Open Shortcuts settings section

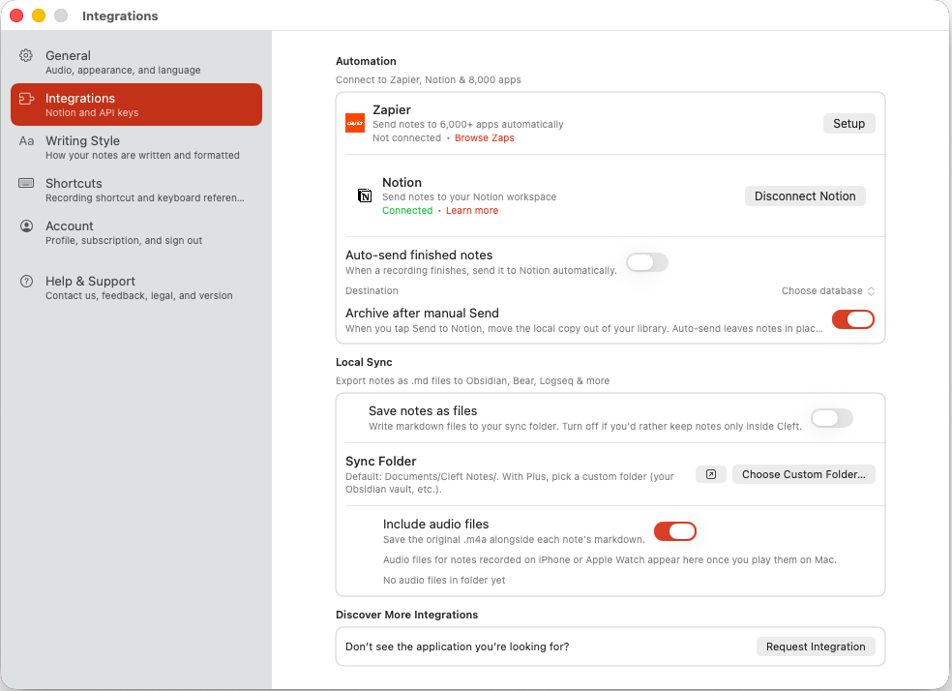[x=136, y=190]
